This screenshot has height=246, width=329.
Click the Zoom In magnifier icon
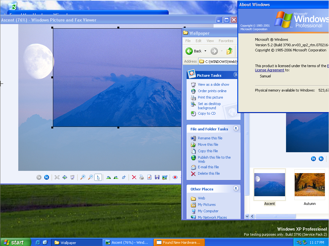point(83,177)
